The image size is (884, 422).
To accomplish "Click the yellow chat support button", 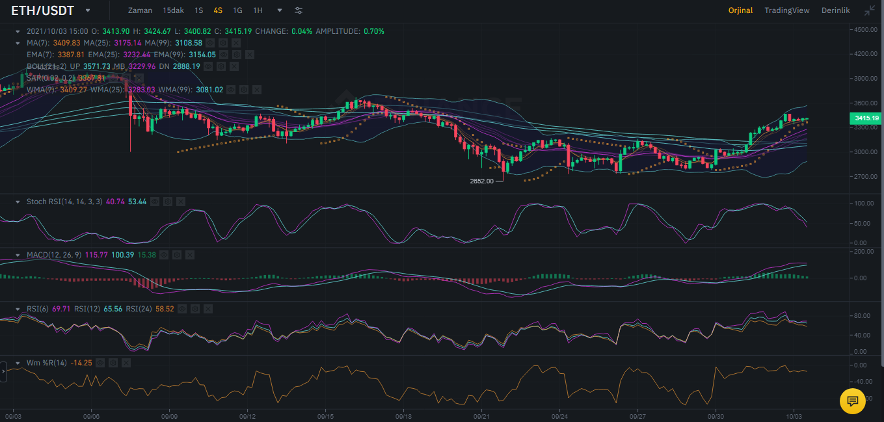I will coord(853,401).
